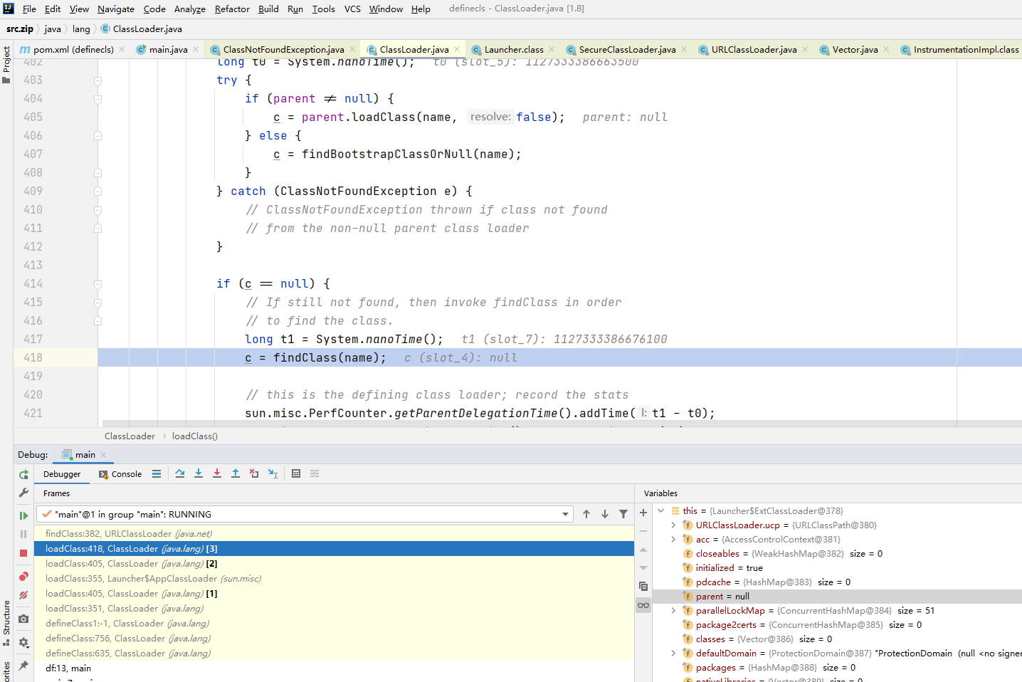
Task: Open the Navigate menu
Action: pyautogui.click(x=116, y=9)
